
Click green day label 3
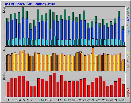pos(16,100)
